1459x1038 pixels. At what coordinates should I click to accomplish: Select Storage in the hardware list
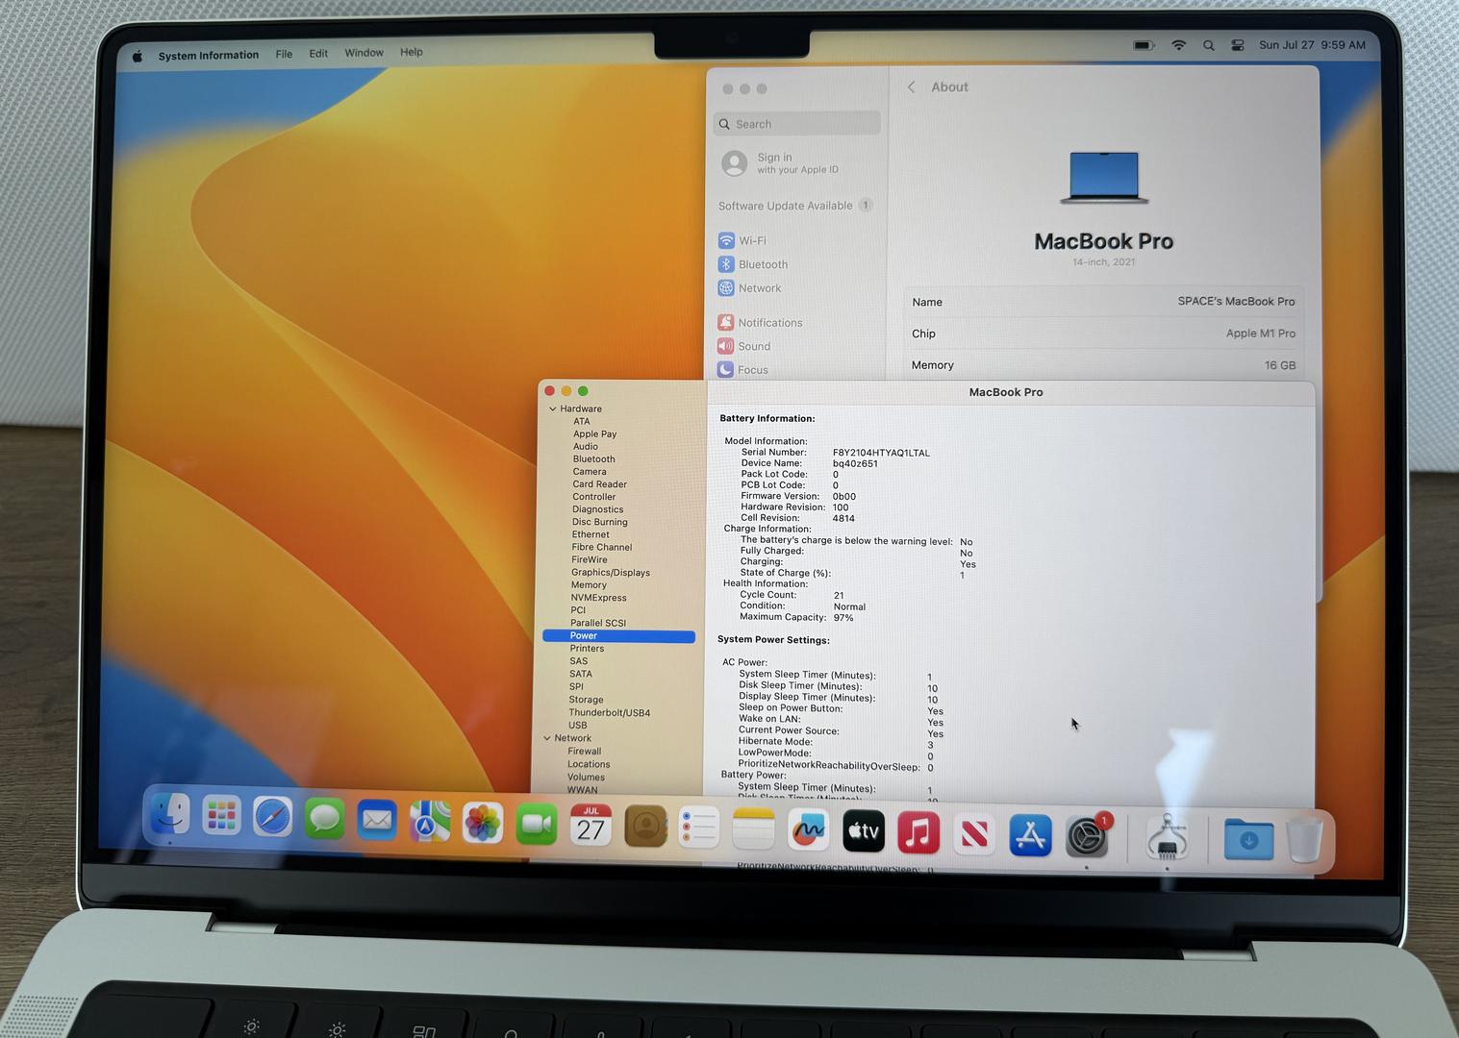click(586, 700)
